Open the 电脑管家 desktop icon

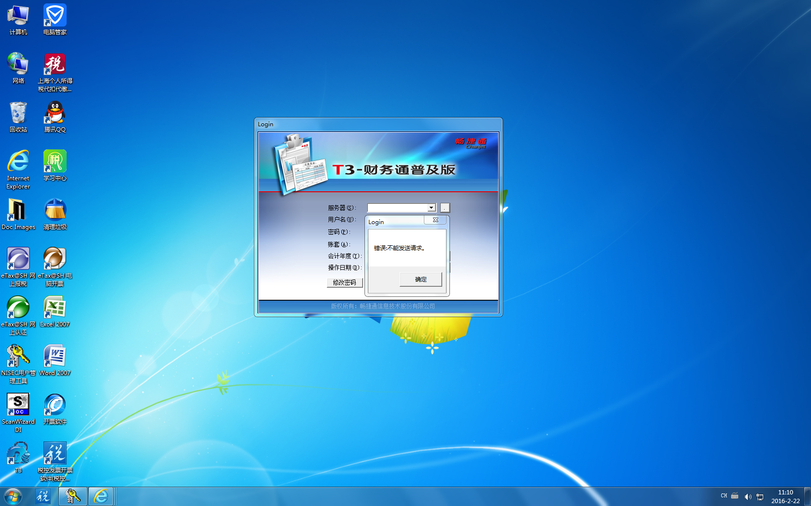coord(55,19)
